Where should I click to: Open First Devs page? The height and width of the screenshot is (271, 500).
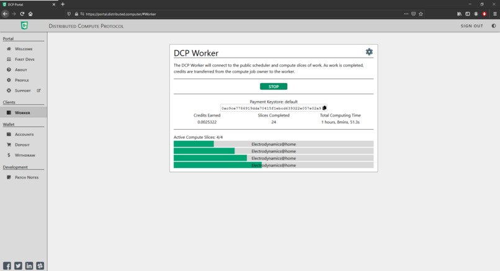(x=24, y=60)
